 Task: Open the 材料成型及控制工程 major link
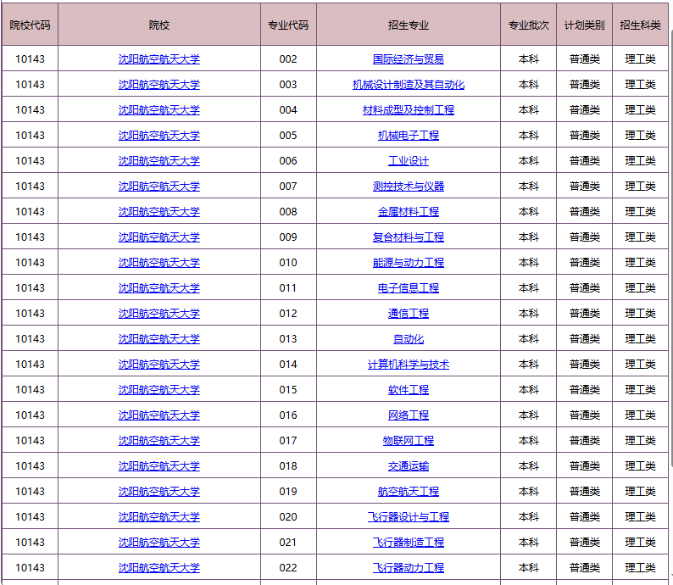pos(408,110)
